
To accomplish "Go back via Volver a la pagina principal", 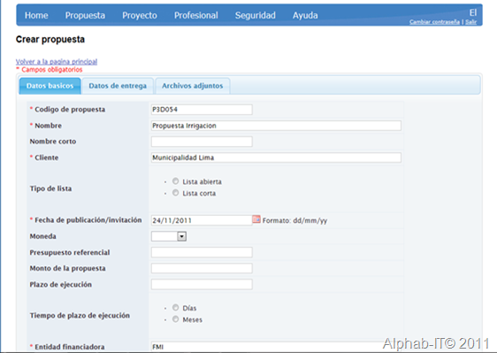I will pos(57,61).
